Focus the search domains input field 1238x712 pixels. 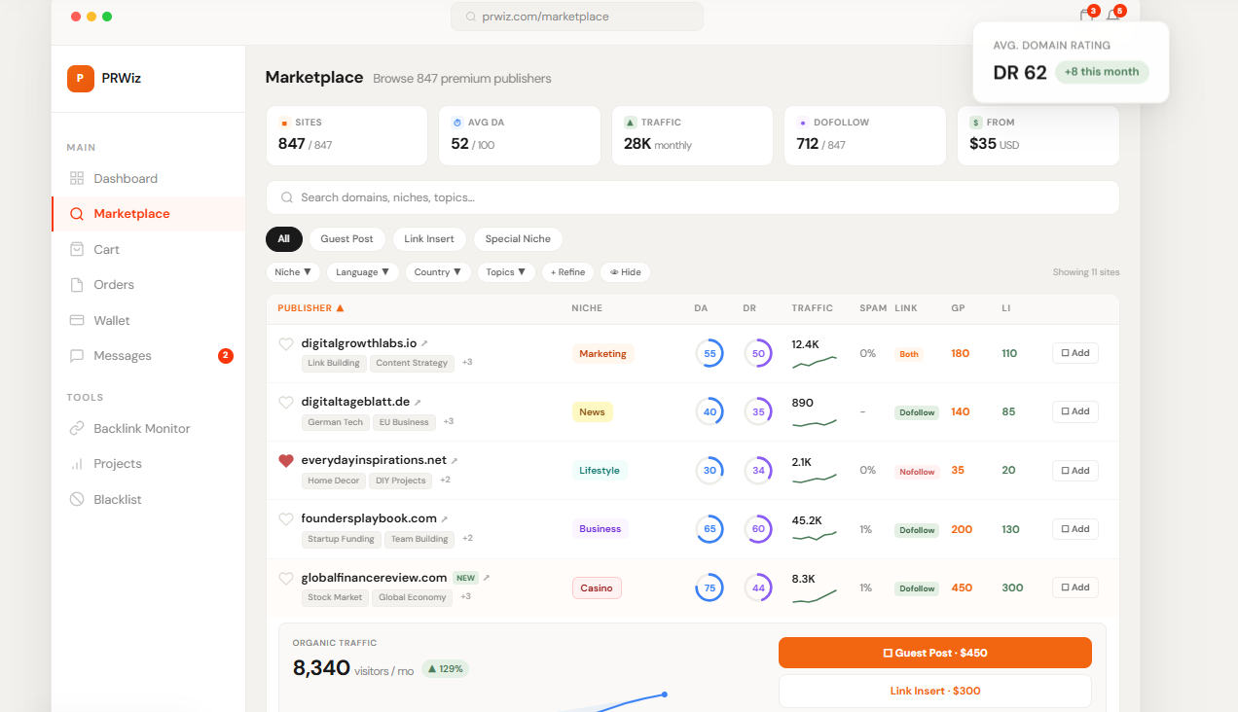693,197
